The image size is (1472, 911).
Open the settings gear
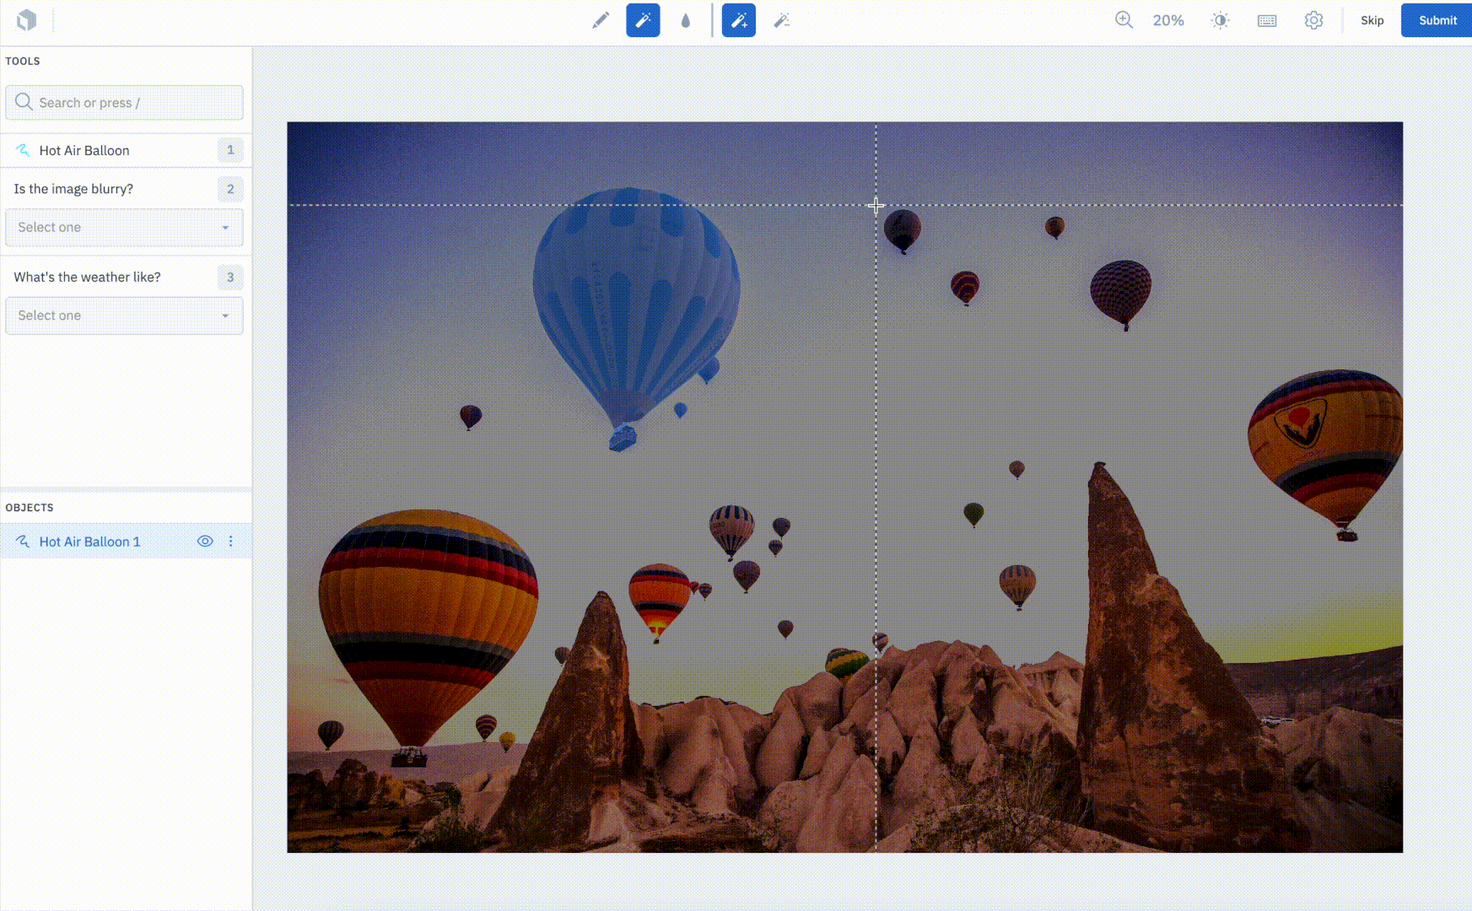coord(1313,20)
